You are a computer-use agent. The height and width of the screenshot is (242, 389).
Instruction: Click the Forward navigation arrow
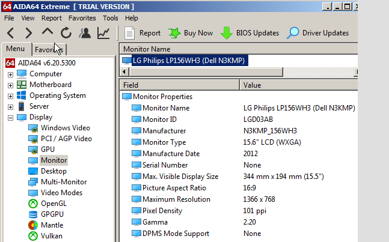(29, 33)
